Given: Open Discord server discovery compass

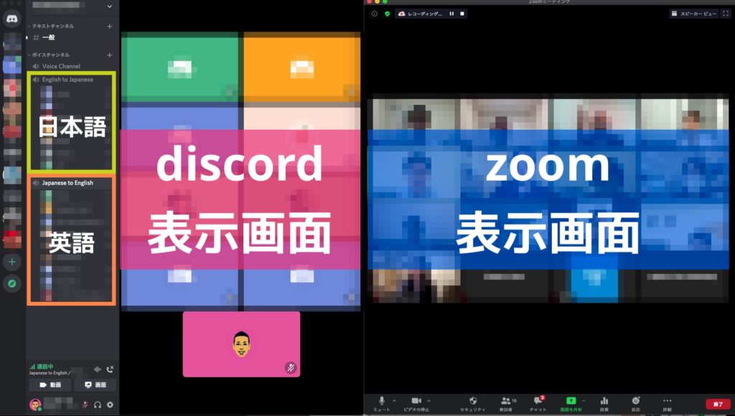Looking at the screenshot, I should [x=12, y=283].
